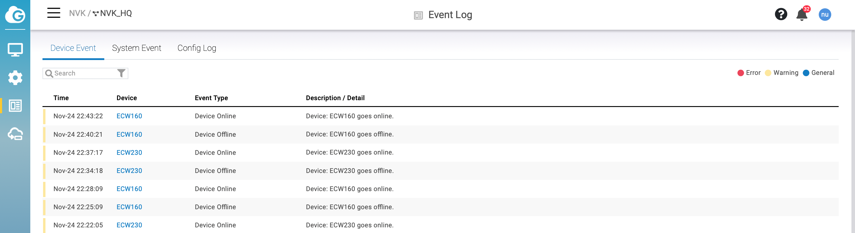Click the EnGenius cloud logo
This screenshot has height=233, width=855.
[x=15, y=14]
